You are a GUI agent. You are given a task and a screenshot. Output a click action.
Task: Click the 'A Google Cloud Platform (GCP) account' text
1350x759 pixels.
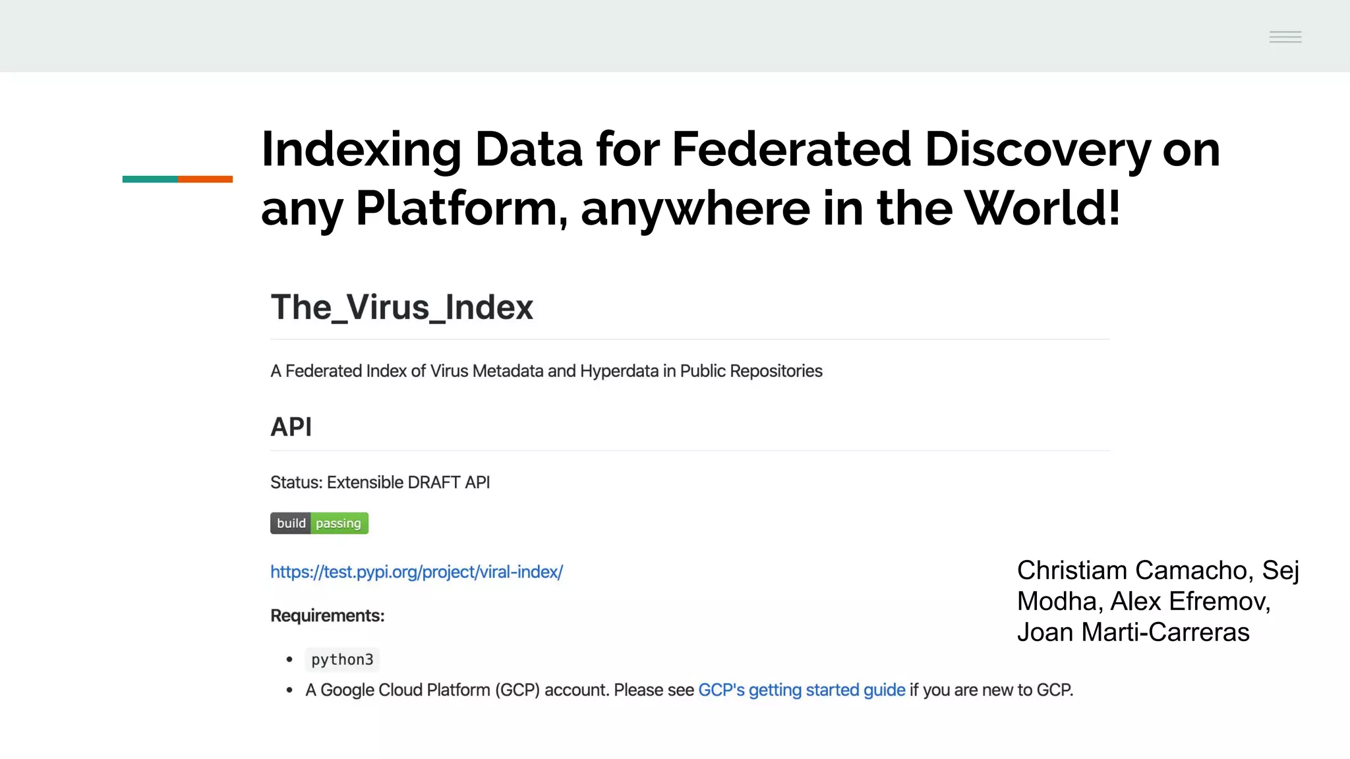457,690
